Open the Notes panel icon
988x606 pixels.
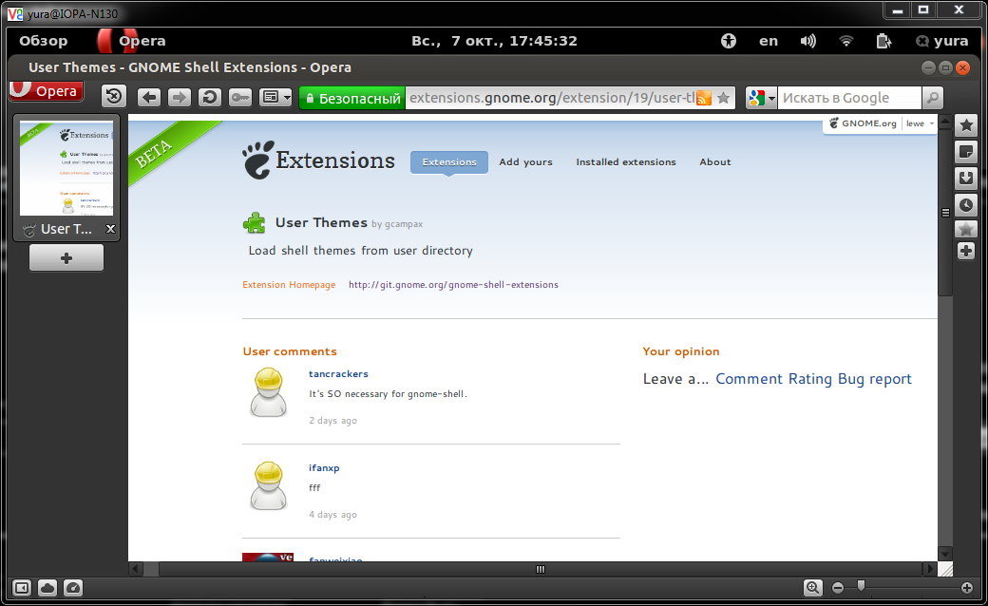coord(966,152)
